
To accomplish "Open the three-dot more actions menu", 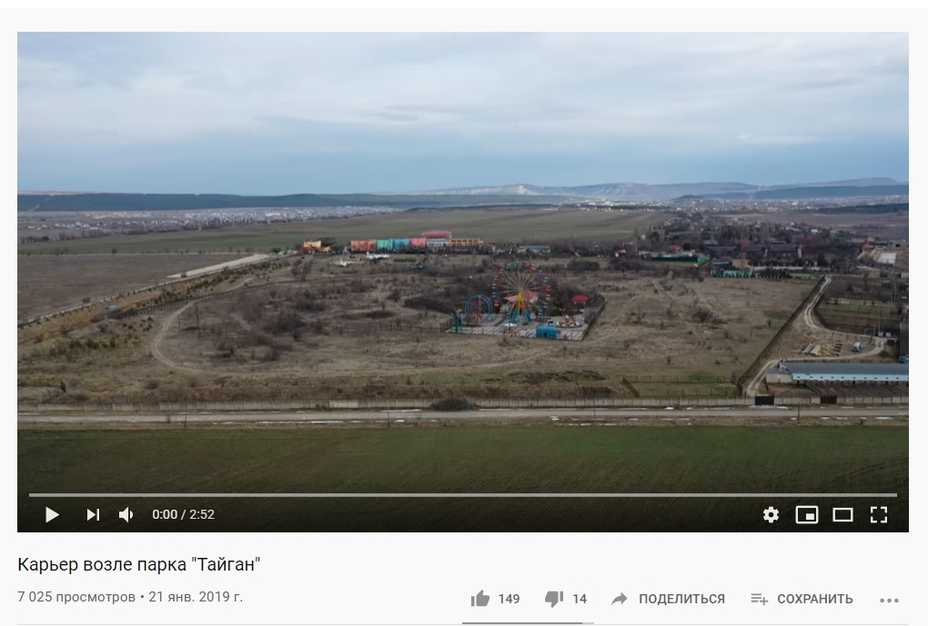I will 889,600.
